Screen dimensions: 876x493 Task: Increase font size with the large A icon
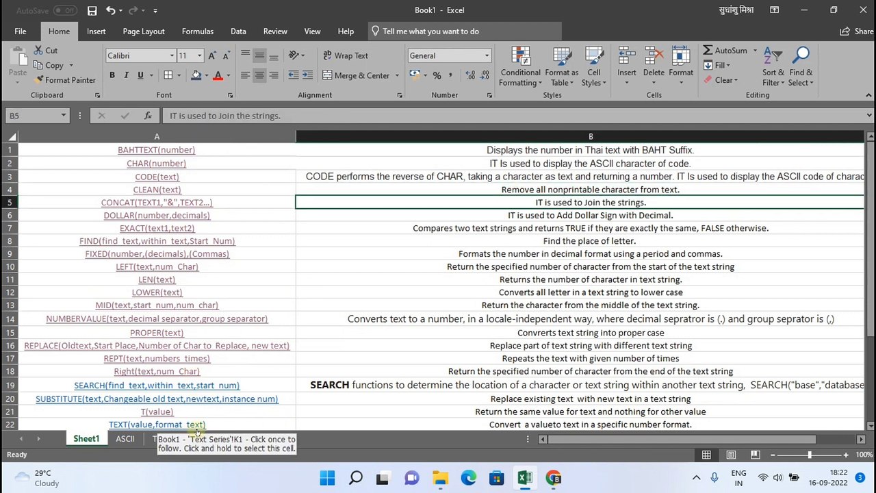[212, 56]
